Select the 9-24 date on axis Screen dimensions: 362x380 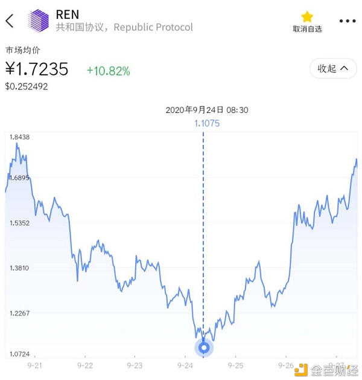185,366
